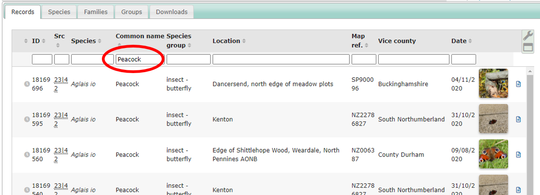The width and height of the screenshot is (540, 195).
Task: Click clock status icon for record 18169595
Action: (26, 119)
